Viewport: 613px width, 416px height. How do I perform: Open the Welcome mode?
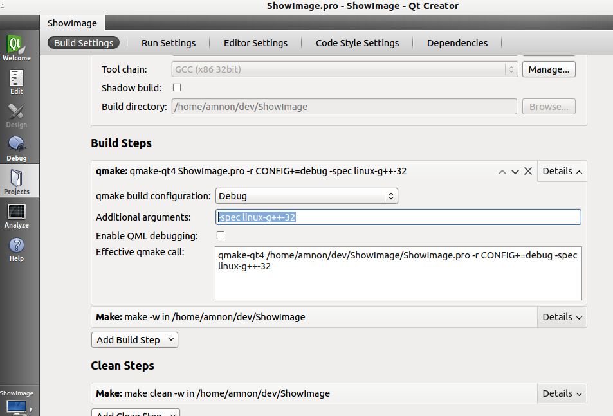point(17,48)
